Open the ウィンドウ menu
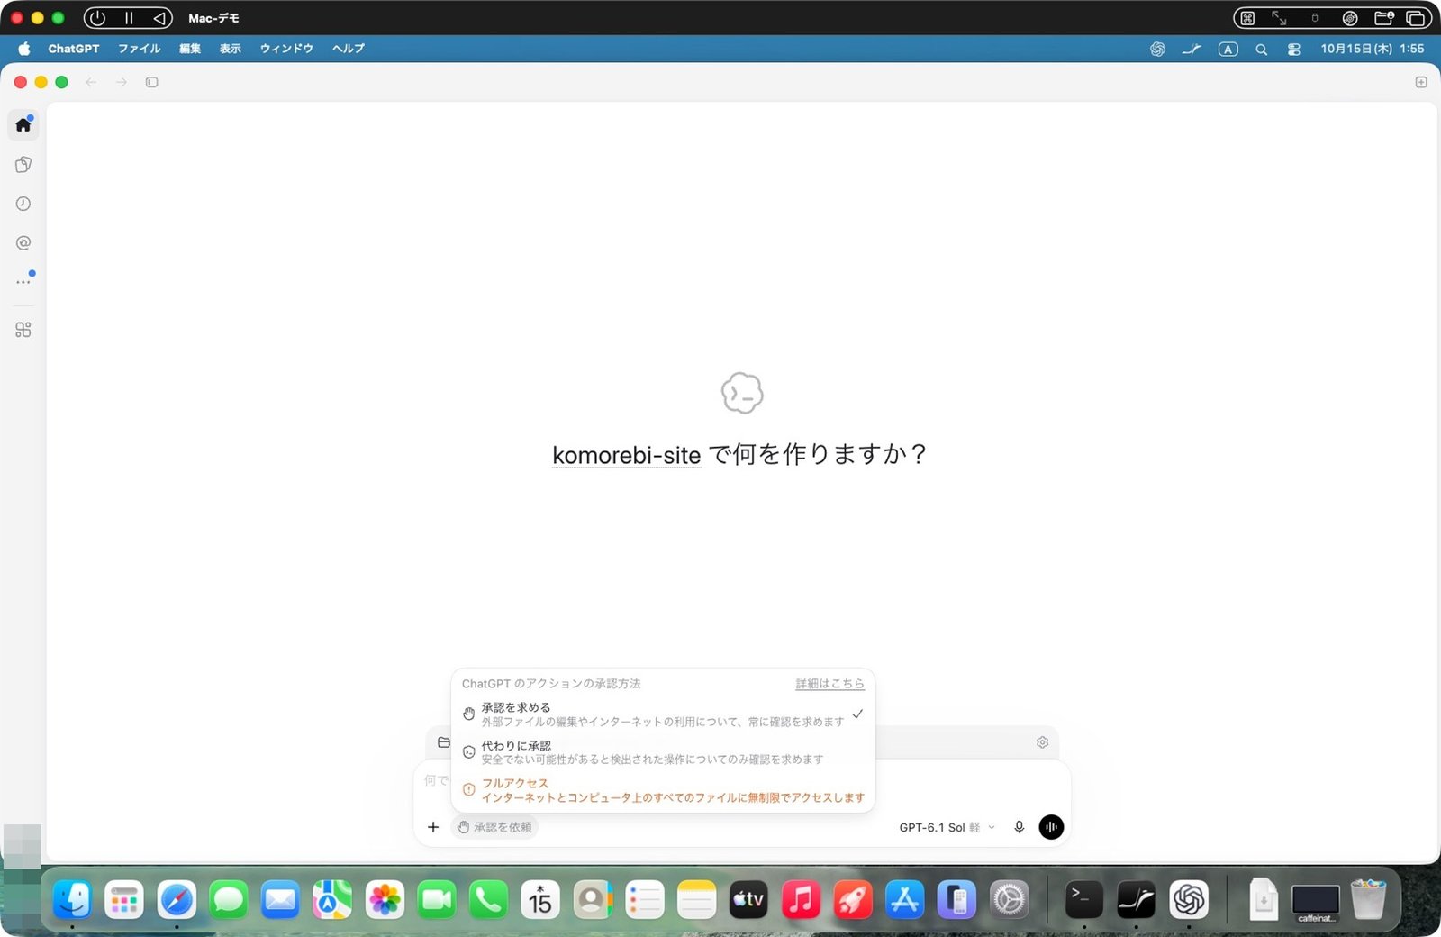This screenshot has height=937, width=1441. click(286, 49)
